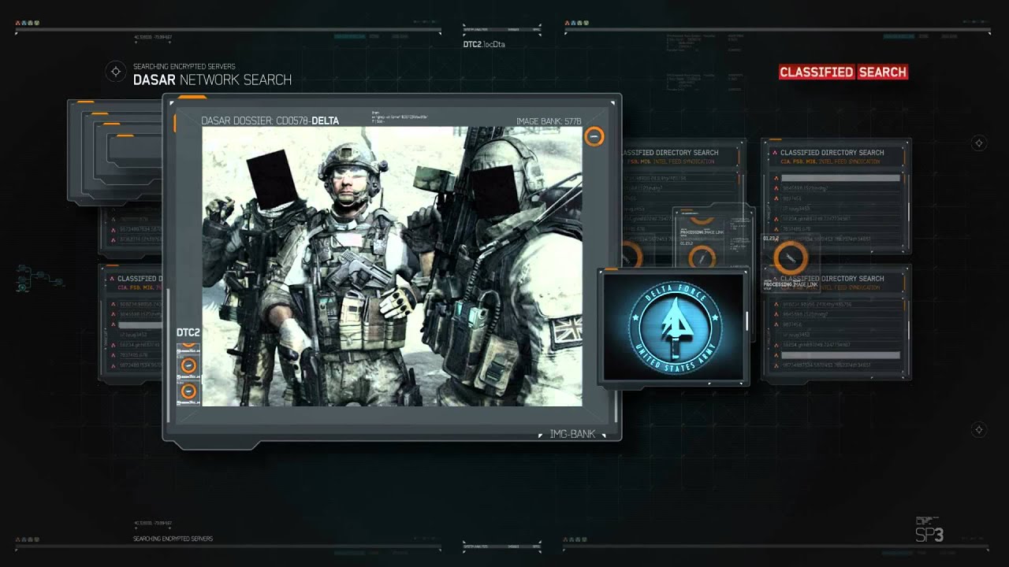The height and width of the screenshot is (567, 1009).
Task: Click DTC2 label above dossier thumbnails
Action: [x=188, y=332]
